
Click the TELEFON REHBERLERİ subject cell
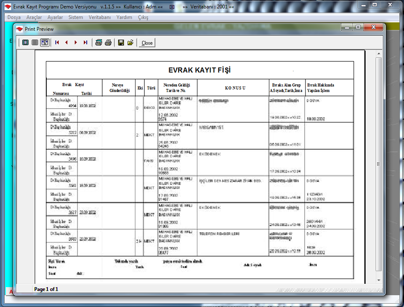(219, 234)
